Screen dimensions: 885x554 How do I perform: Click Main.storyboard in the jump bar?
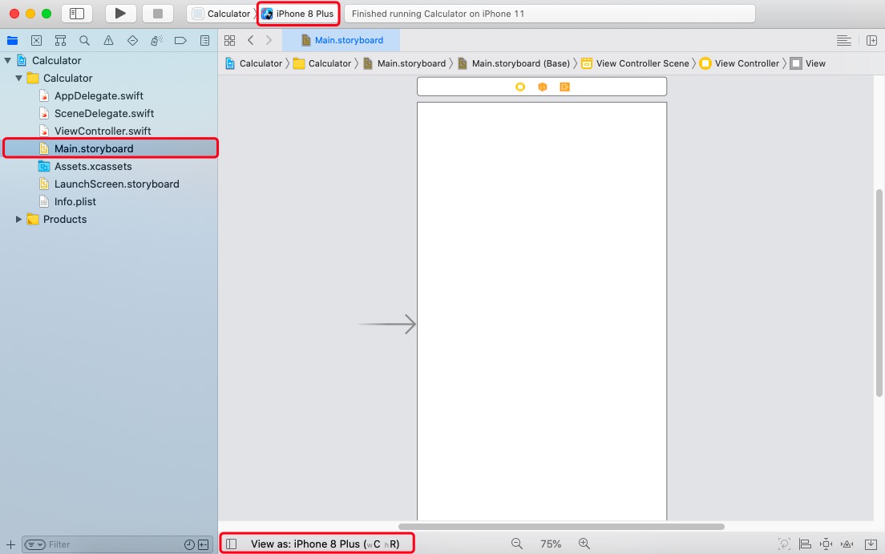point(404,63)
